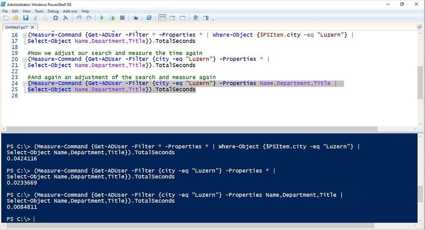Collapse the script pane with round arrow

pyautogui.click(x=419, y=27)
